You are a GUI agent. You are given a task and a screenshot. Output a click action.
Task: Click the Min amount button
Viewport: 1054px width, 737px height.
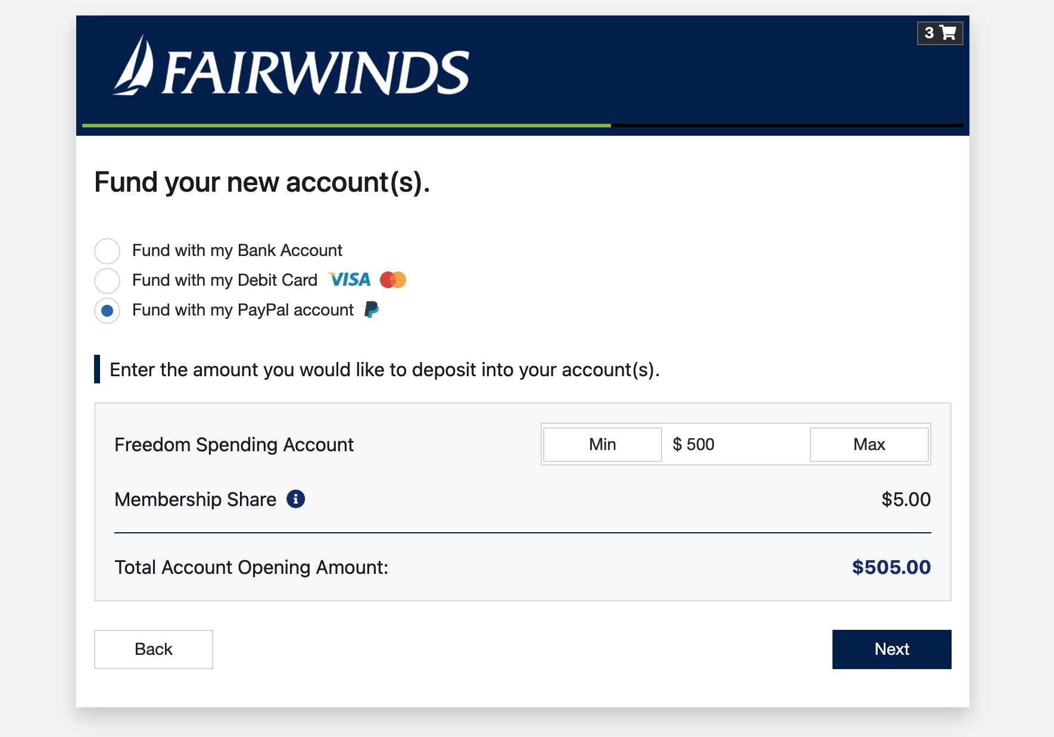[x=601, y=444]
